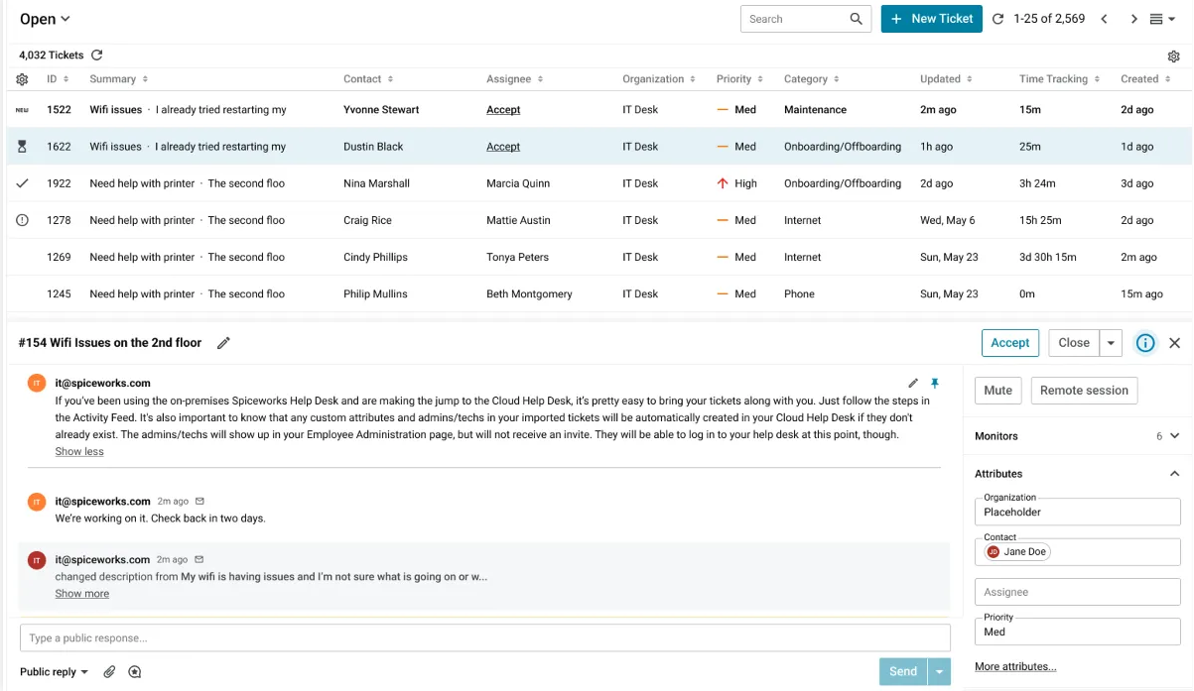Screen dimensions: 1194x691
Task: Edit the first comment with pencil icon
Action: click(x=913, y=383)
